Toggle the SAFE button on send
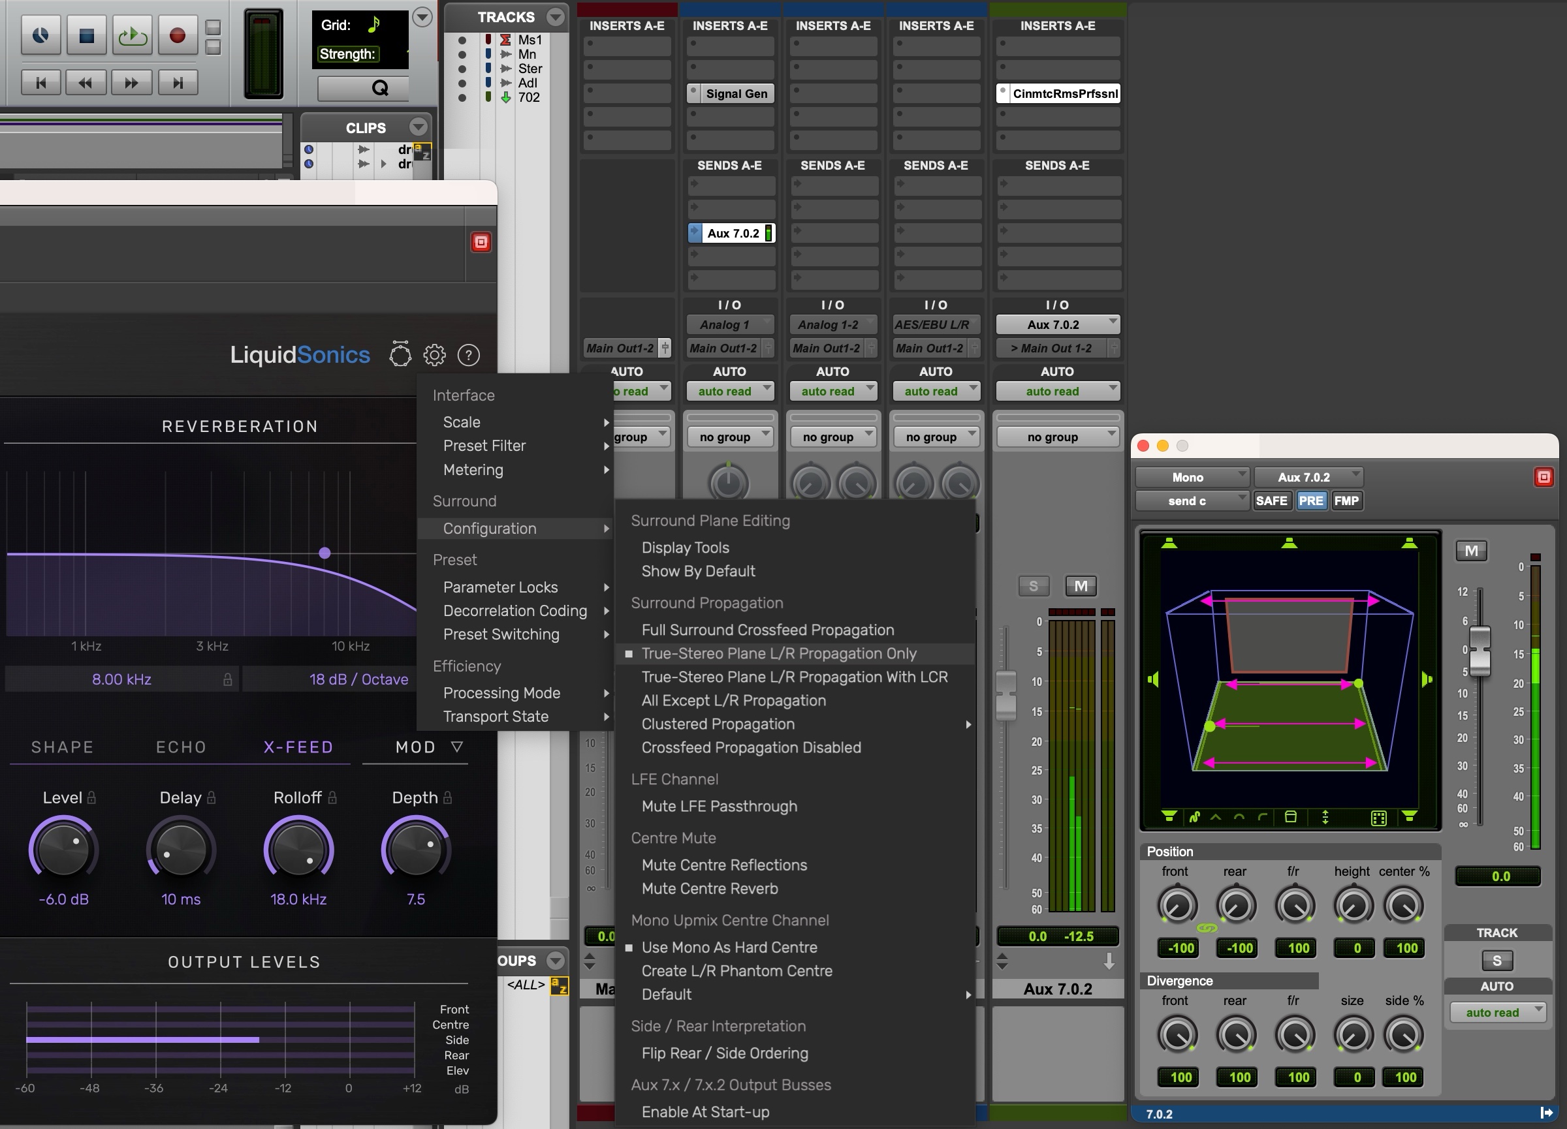The image size is (1567, 1129). click(1271, 501)
